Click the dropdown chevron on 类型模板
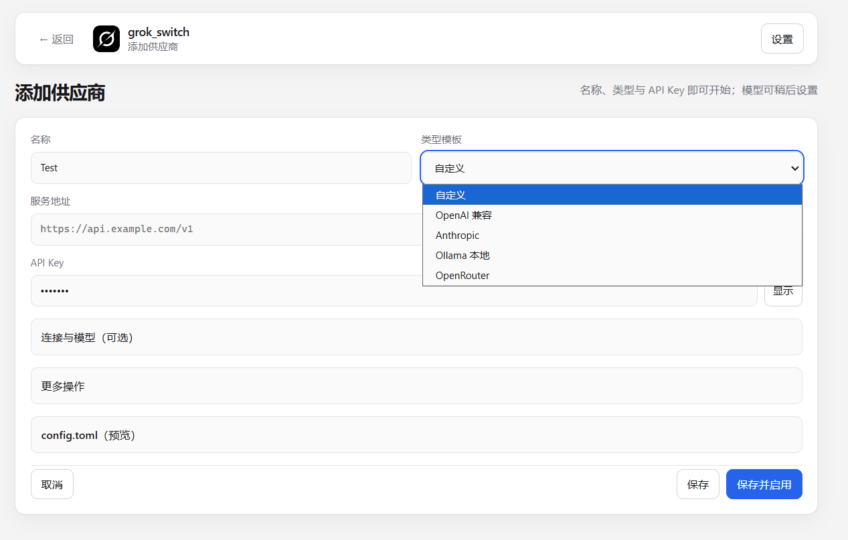 click(794, 169)
